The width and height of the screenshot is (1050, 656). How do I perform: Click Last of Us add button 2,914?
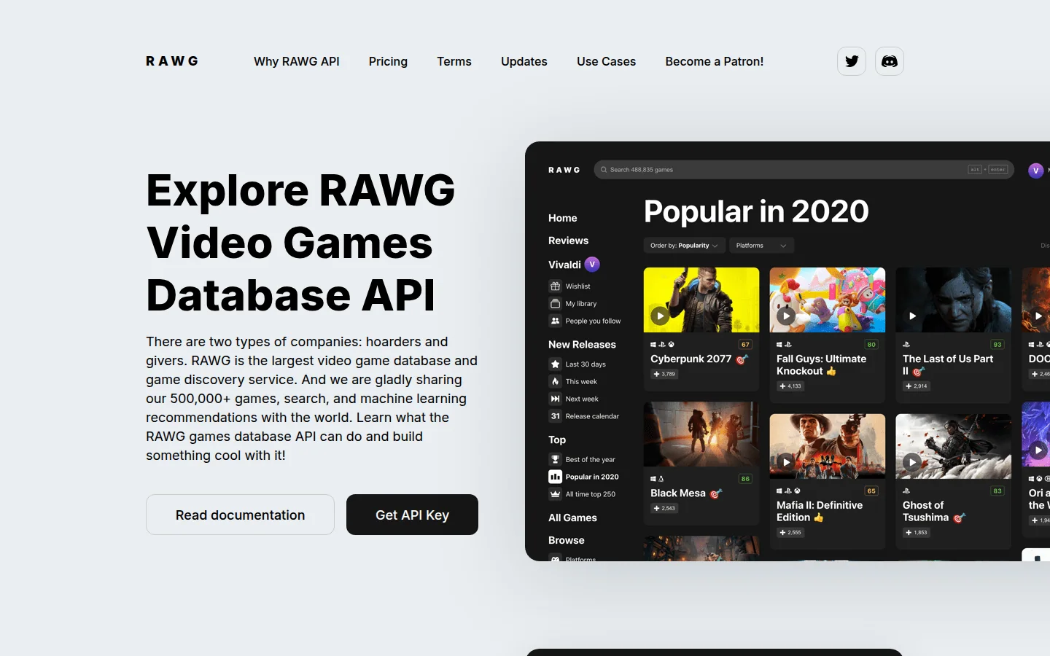[x=917, y=386]
